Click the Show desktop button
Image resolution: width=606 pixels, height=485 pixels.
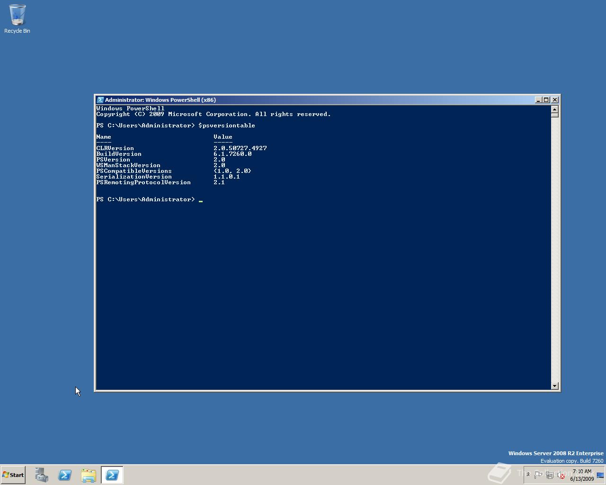point(600,475)
